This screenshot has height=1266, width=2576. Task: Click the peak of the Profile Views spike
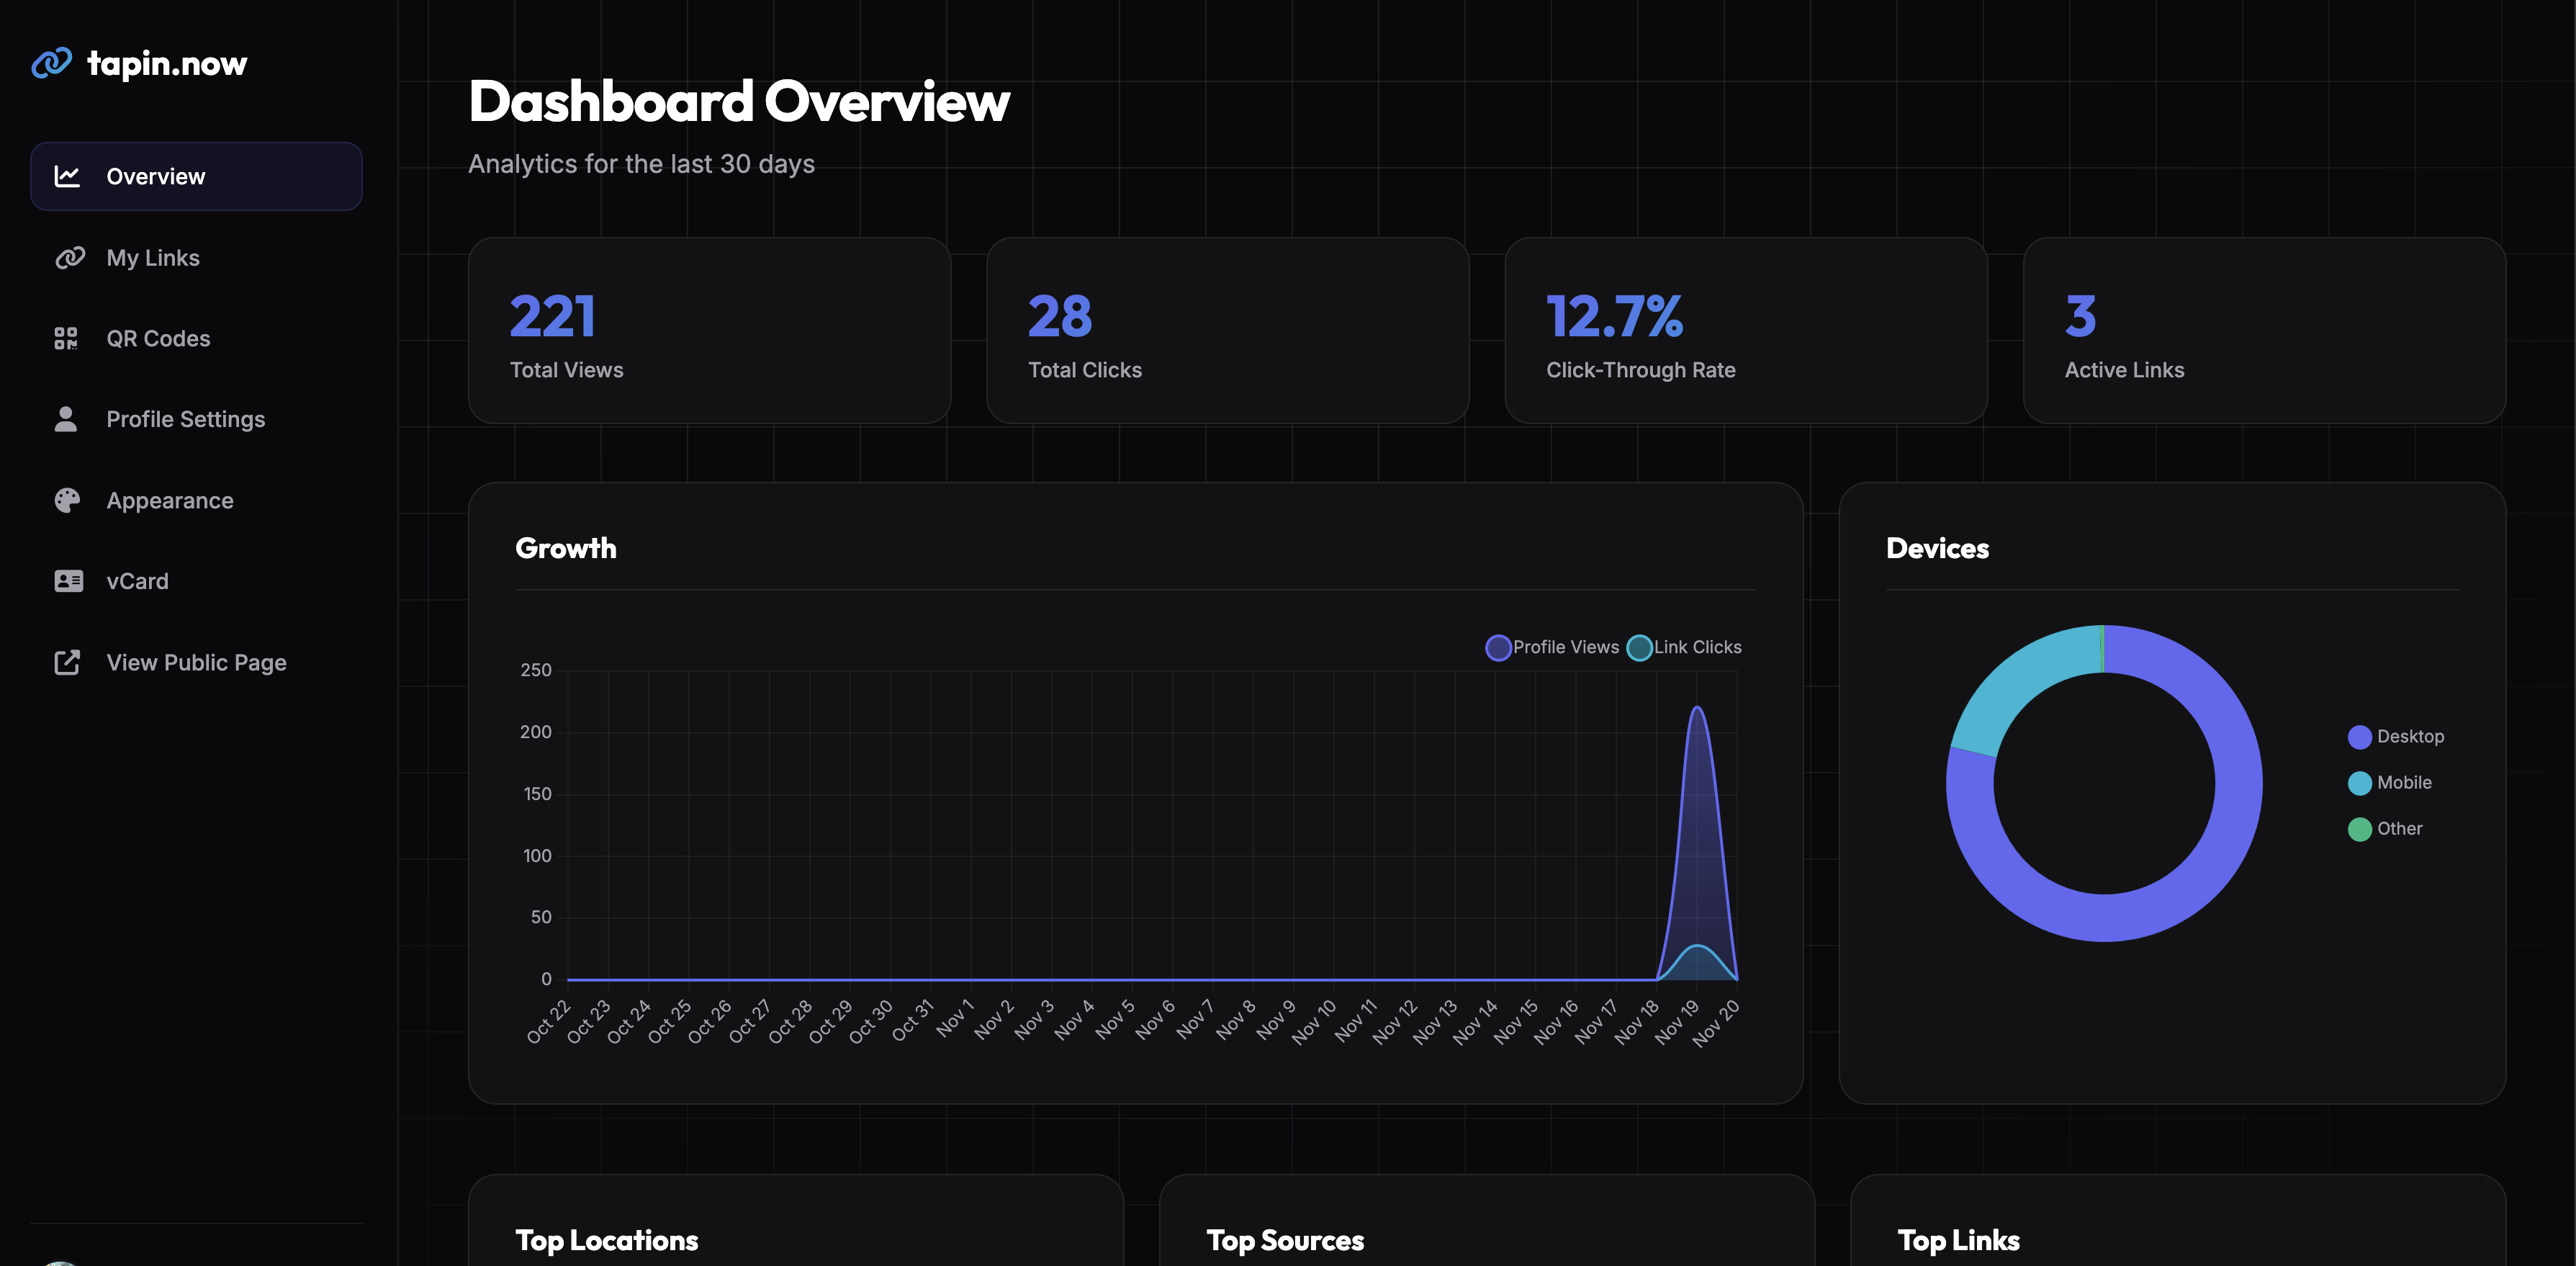(1697, 708)
